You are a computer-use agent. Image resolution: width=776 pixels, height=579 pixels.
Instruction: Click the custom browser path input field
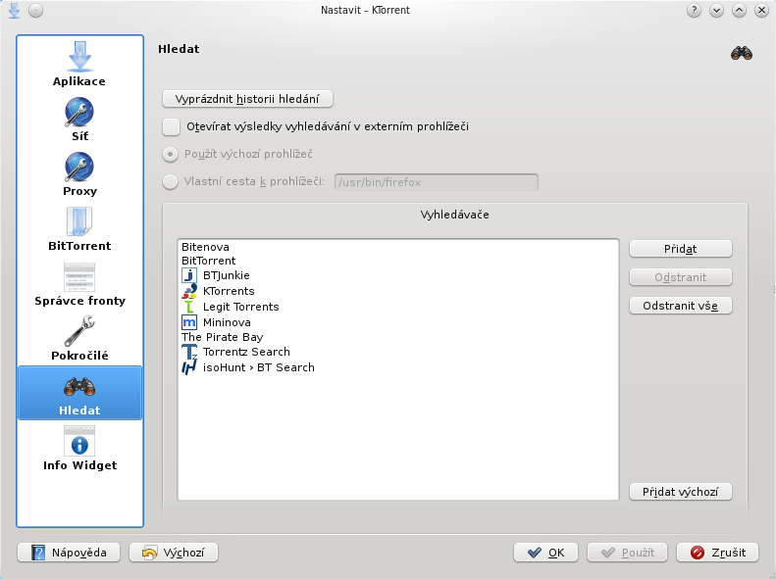click(436, 182)
